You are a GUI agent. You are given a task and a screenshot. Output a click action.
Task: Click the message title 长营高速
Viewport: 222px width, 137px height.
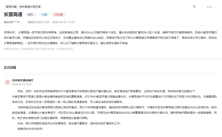pyautogui.click(x=13, y=14)
